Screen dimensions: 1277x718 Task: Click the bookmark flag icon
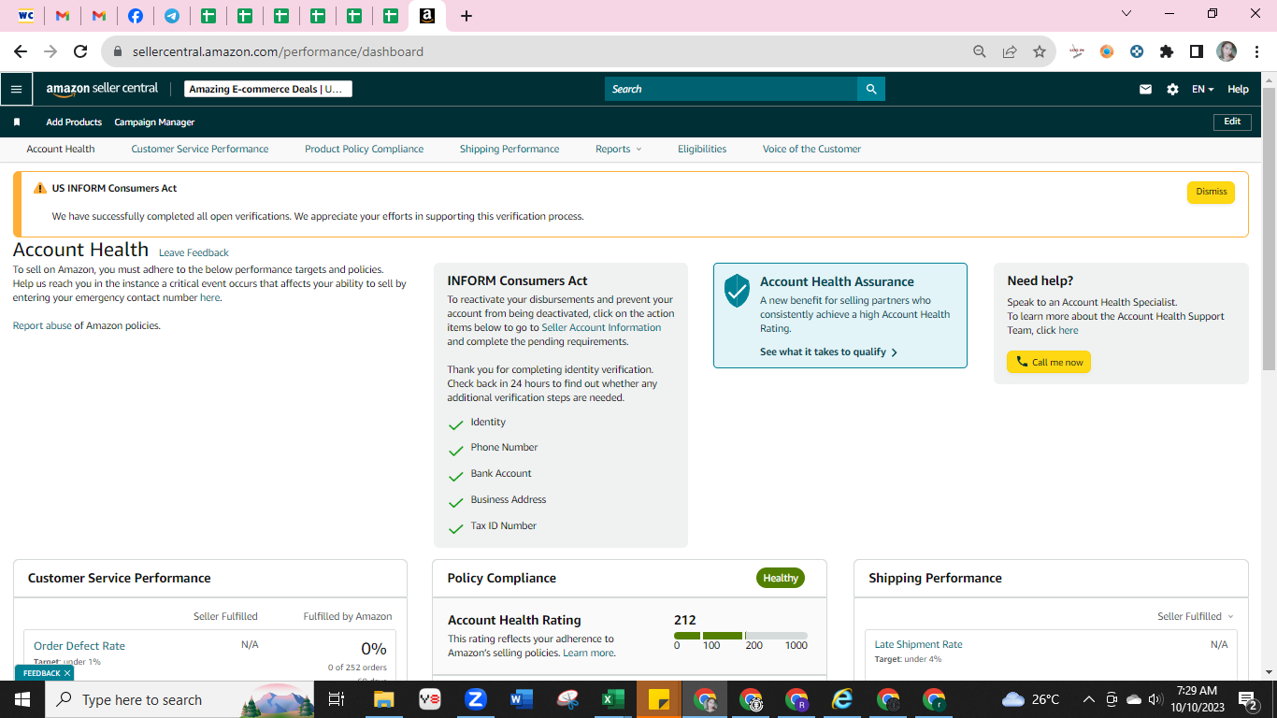tap(17, 122)
